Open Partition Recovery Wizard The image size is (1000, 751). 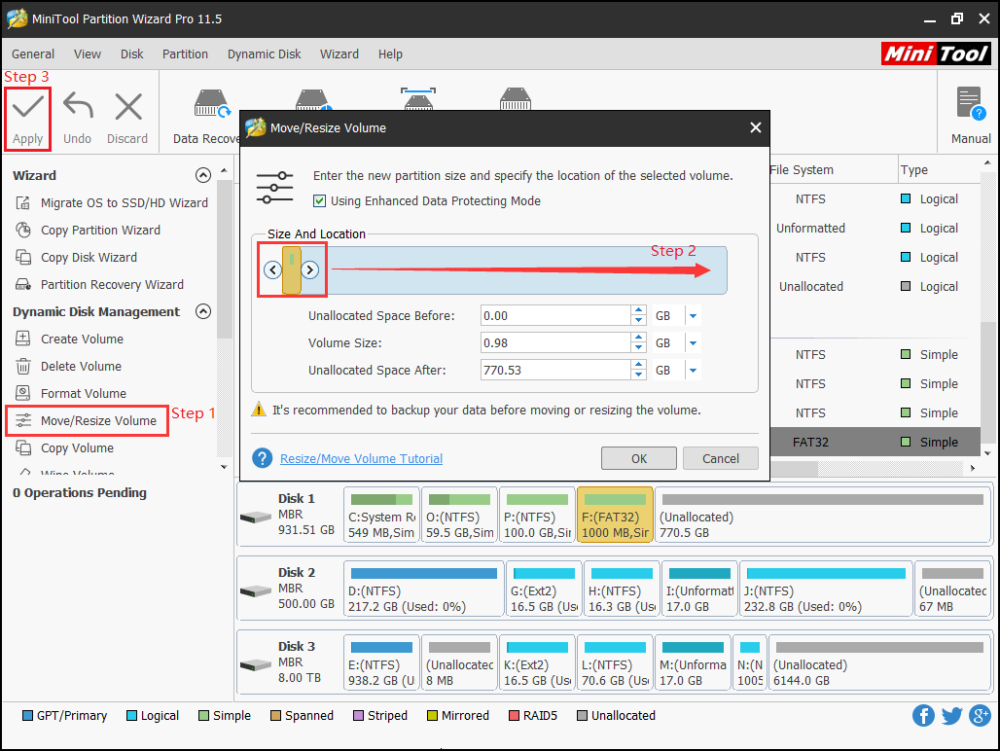[99, 285]
